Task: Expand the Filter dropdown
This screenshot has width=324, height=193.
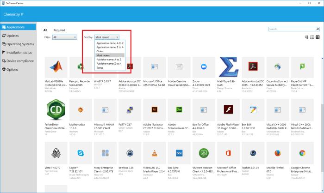Action: point(65,37)
